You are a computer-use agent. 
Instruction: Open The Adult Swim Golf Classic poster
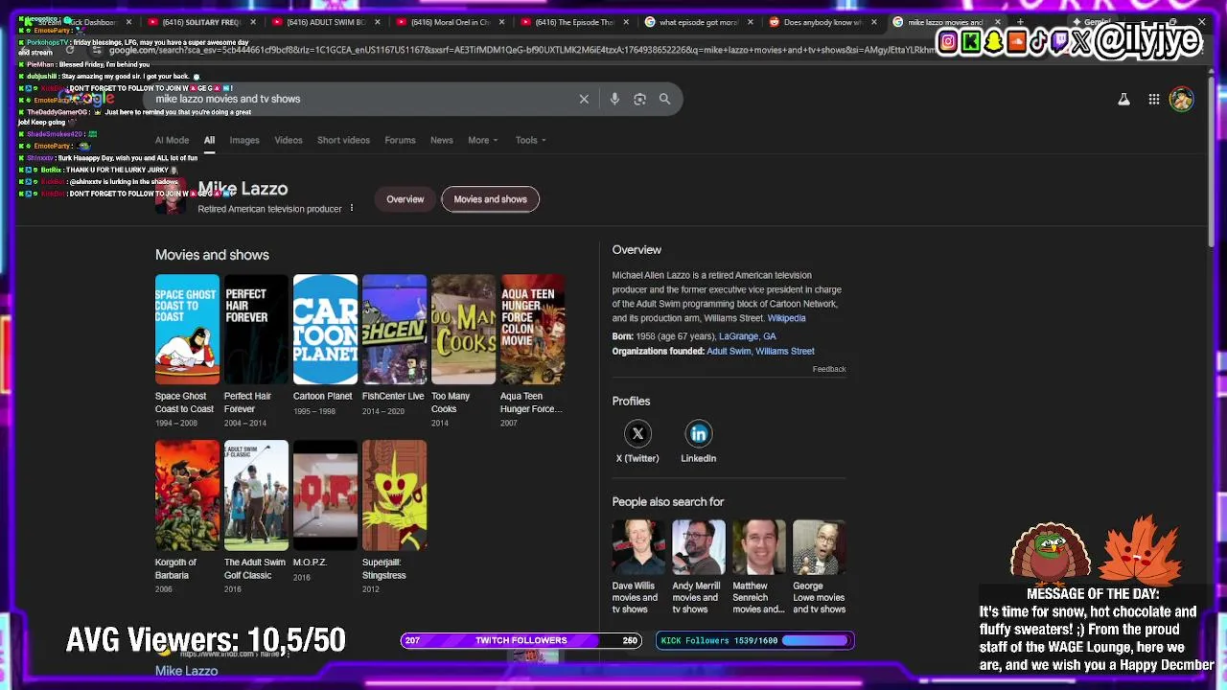tap(256, 495)
